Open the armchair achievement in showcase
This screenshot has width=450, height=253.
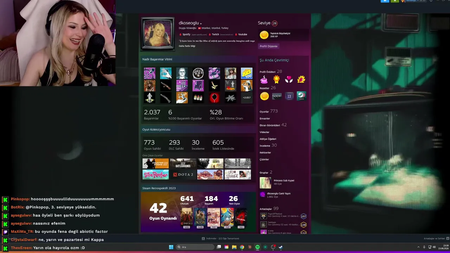tap(198, 85)
